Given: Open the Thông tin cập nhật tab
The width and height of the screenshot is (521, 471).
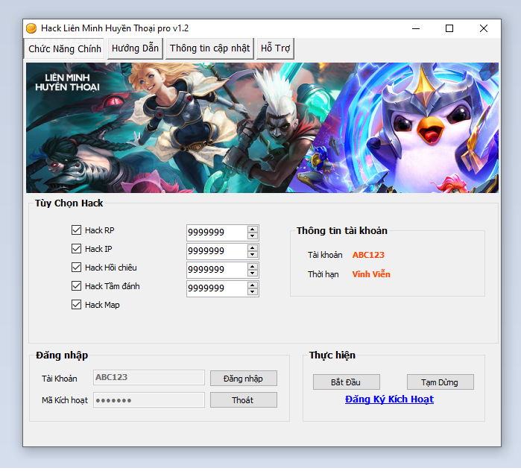Looking at the screenshot, I should coord(209,48).
